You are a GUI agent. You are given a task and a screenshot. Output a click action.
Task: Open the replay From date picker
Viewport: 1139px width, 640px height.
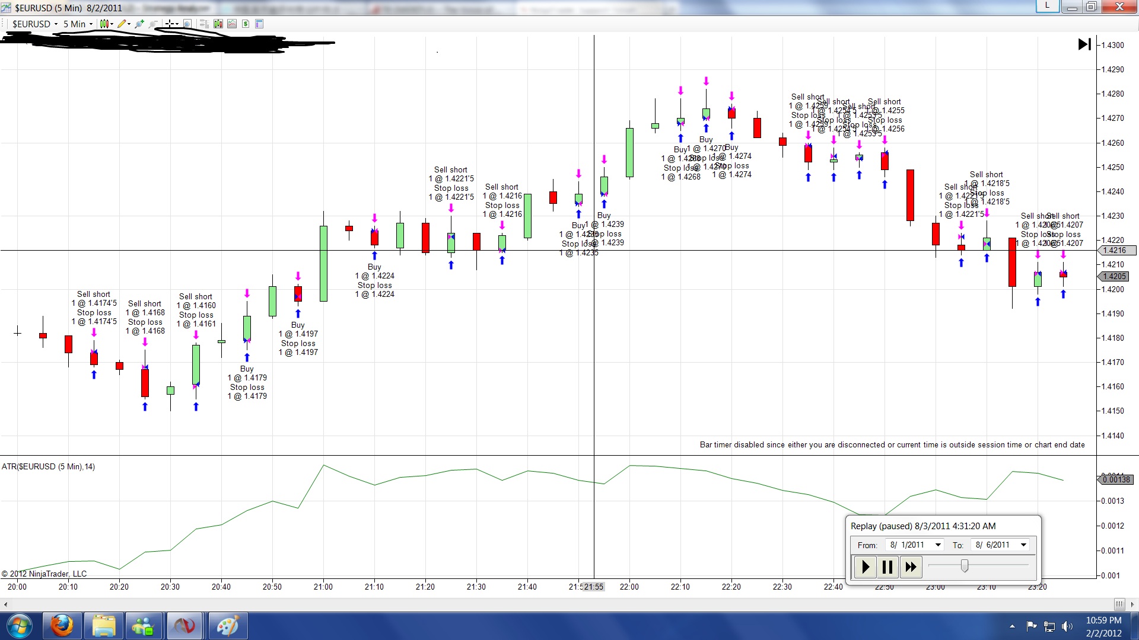point(938,545)
